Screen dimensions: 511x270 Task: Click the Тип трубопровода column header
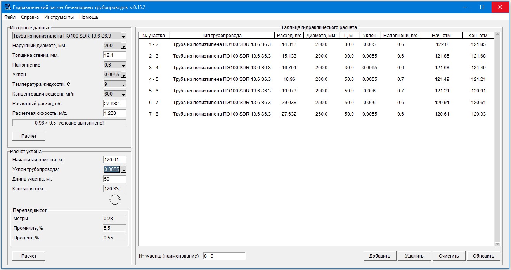tap(222, 36)
